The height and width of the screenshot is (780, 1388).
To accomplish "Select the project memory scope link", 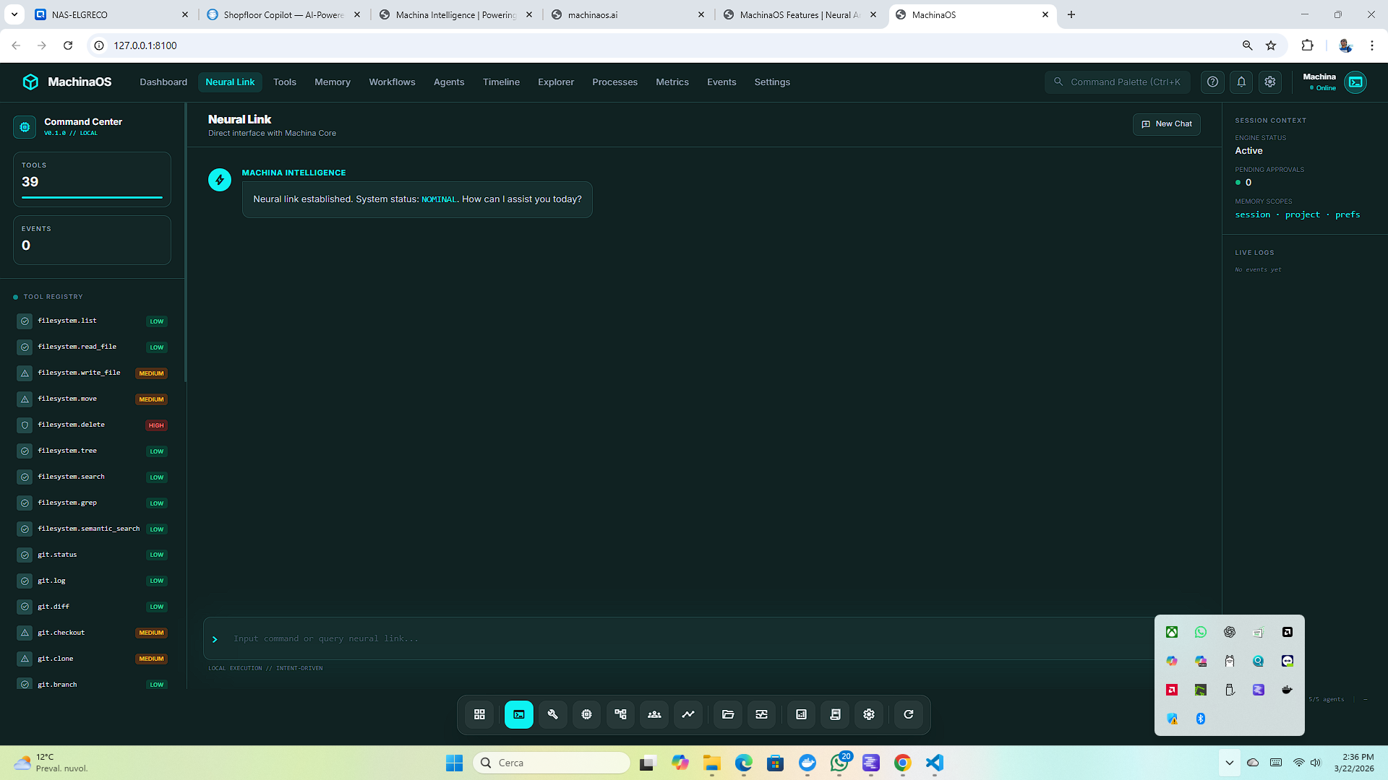I will (x=1302, y=214).
